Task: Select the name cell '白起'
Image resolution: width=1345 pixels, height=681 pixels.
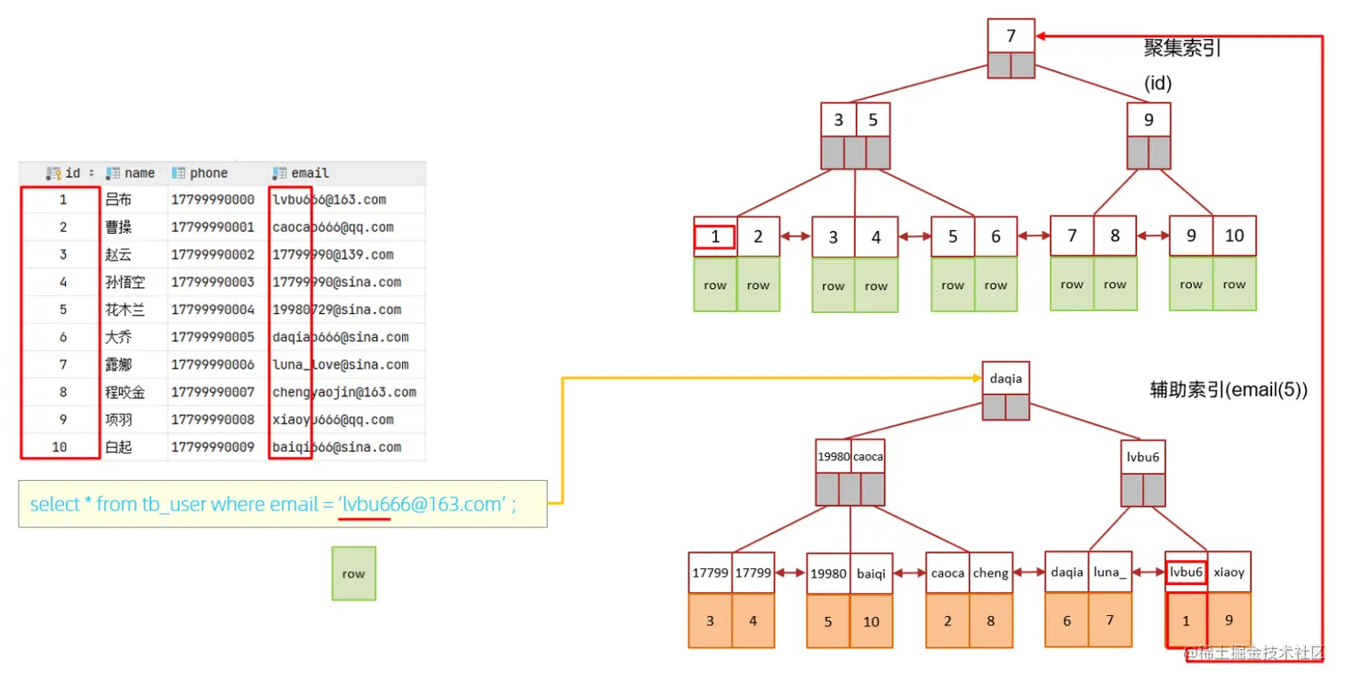Action: 118,448
